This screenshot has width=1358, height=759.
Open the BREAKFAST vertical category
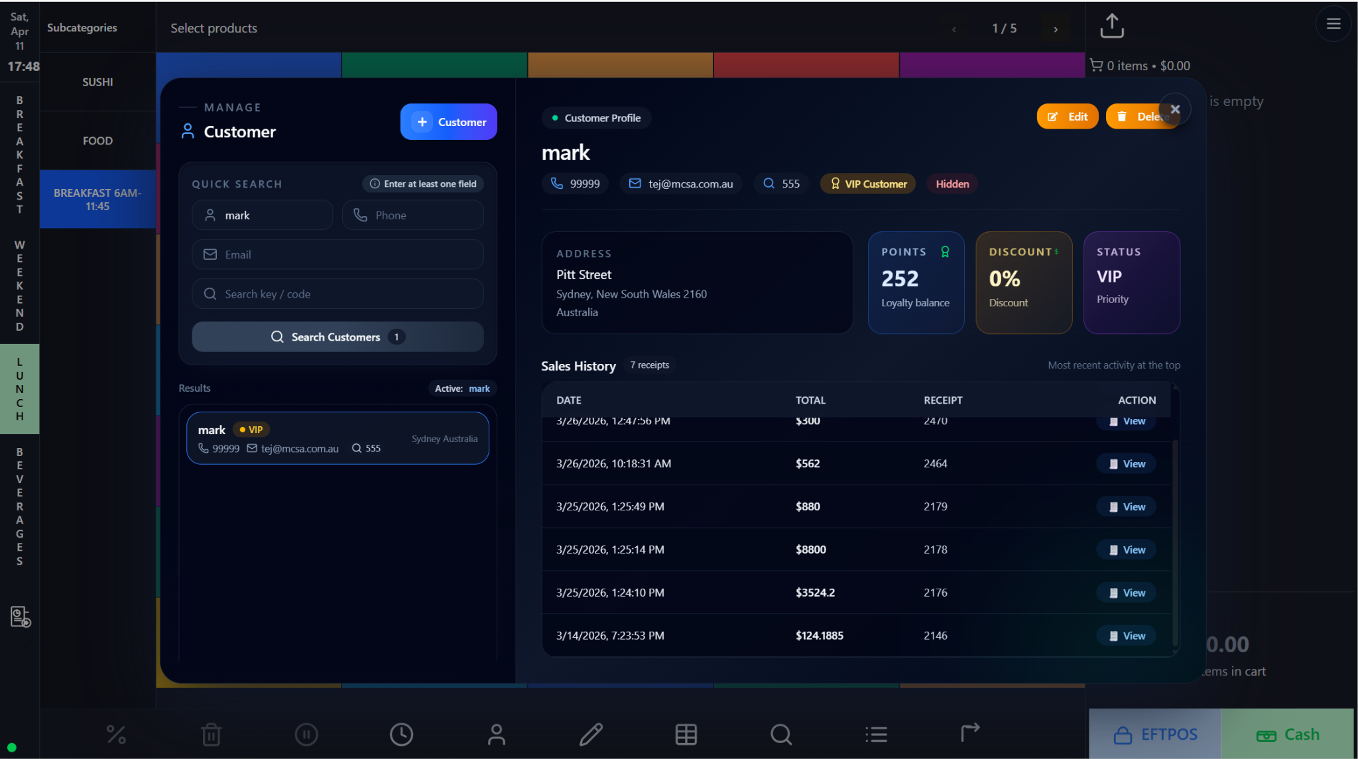(20, 154)
